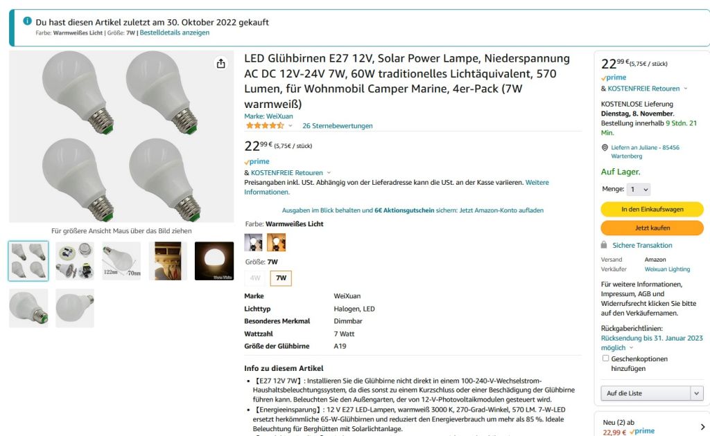This screenshot has width=710, height=436.
Task: Add item via In den Einkaufswagen
Action: [x=652, y=209]
